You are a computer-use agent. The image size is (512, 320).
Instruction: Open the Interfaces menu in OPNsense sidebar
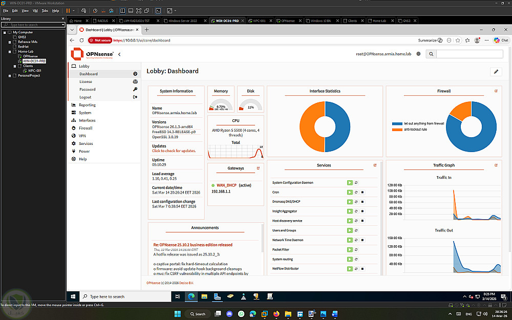[87, 120]
